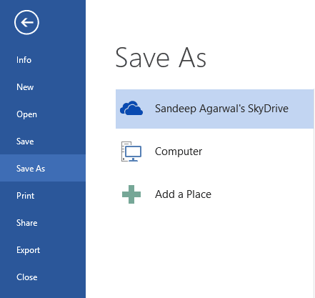Select Sandeep Agarwal's SkyDrive location
Image resolution: width=315 pixels, height=298 pixels.
point(215,109)
